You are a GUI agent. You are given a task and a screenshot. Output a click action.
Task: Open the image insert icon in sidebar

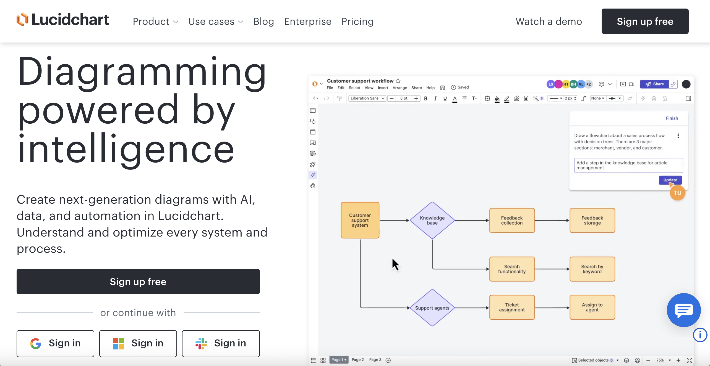pos(313,143)
